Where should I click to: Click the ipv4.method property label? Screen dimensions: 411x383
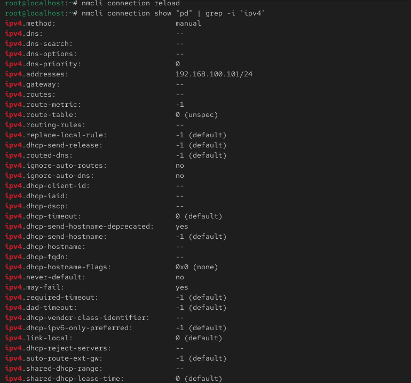(30, 24)
